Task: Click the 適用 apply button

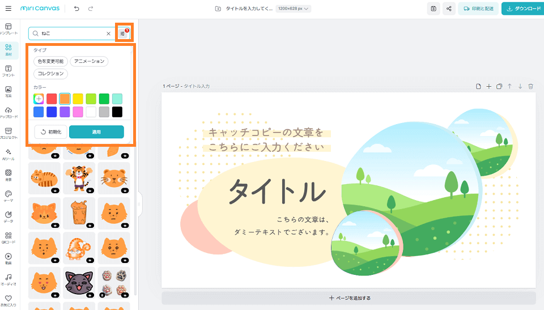Action: tap(96, 131)
